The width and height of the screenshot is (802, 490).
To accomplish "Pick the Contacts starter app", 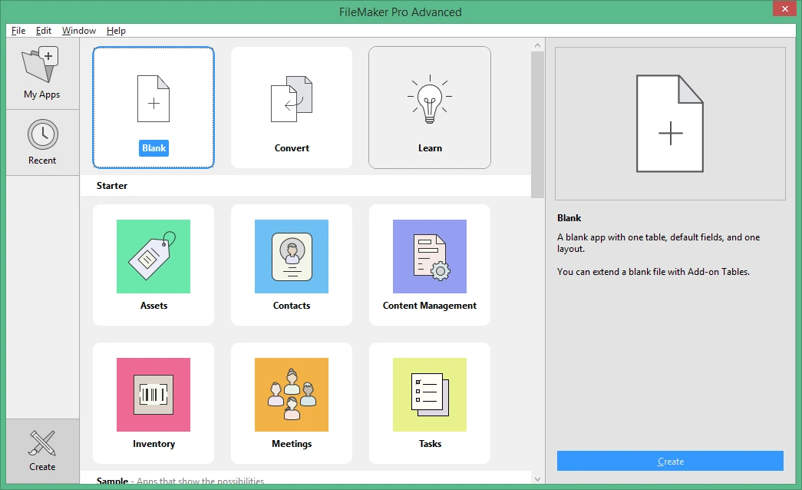I will (x=292, y=265).
